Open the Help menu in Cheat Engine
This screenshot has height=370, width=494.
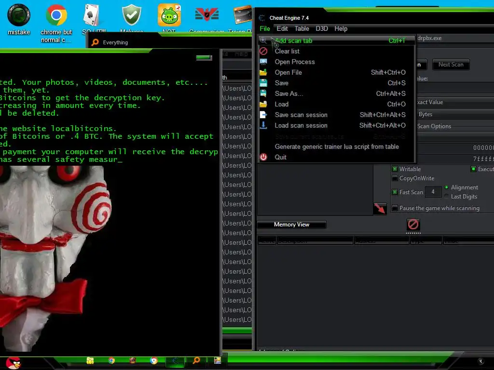tap(341, 28)
